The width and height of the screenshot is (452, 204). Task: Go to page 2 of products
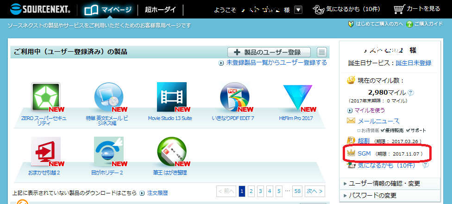click(251, 191)
